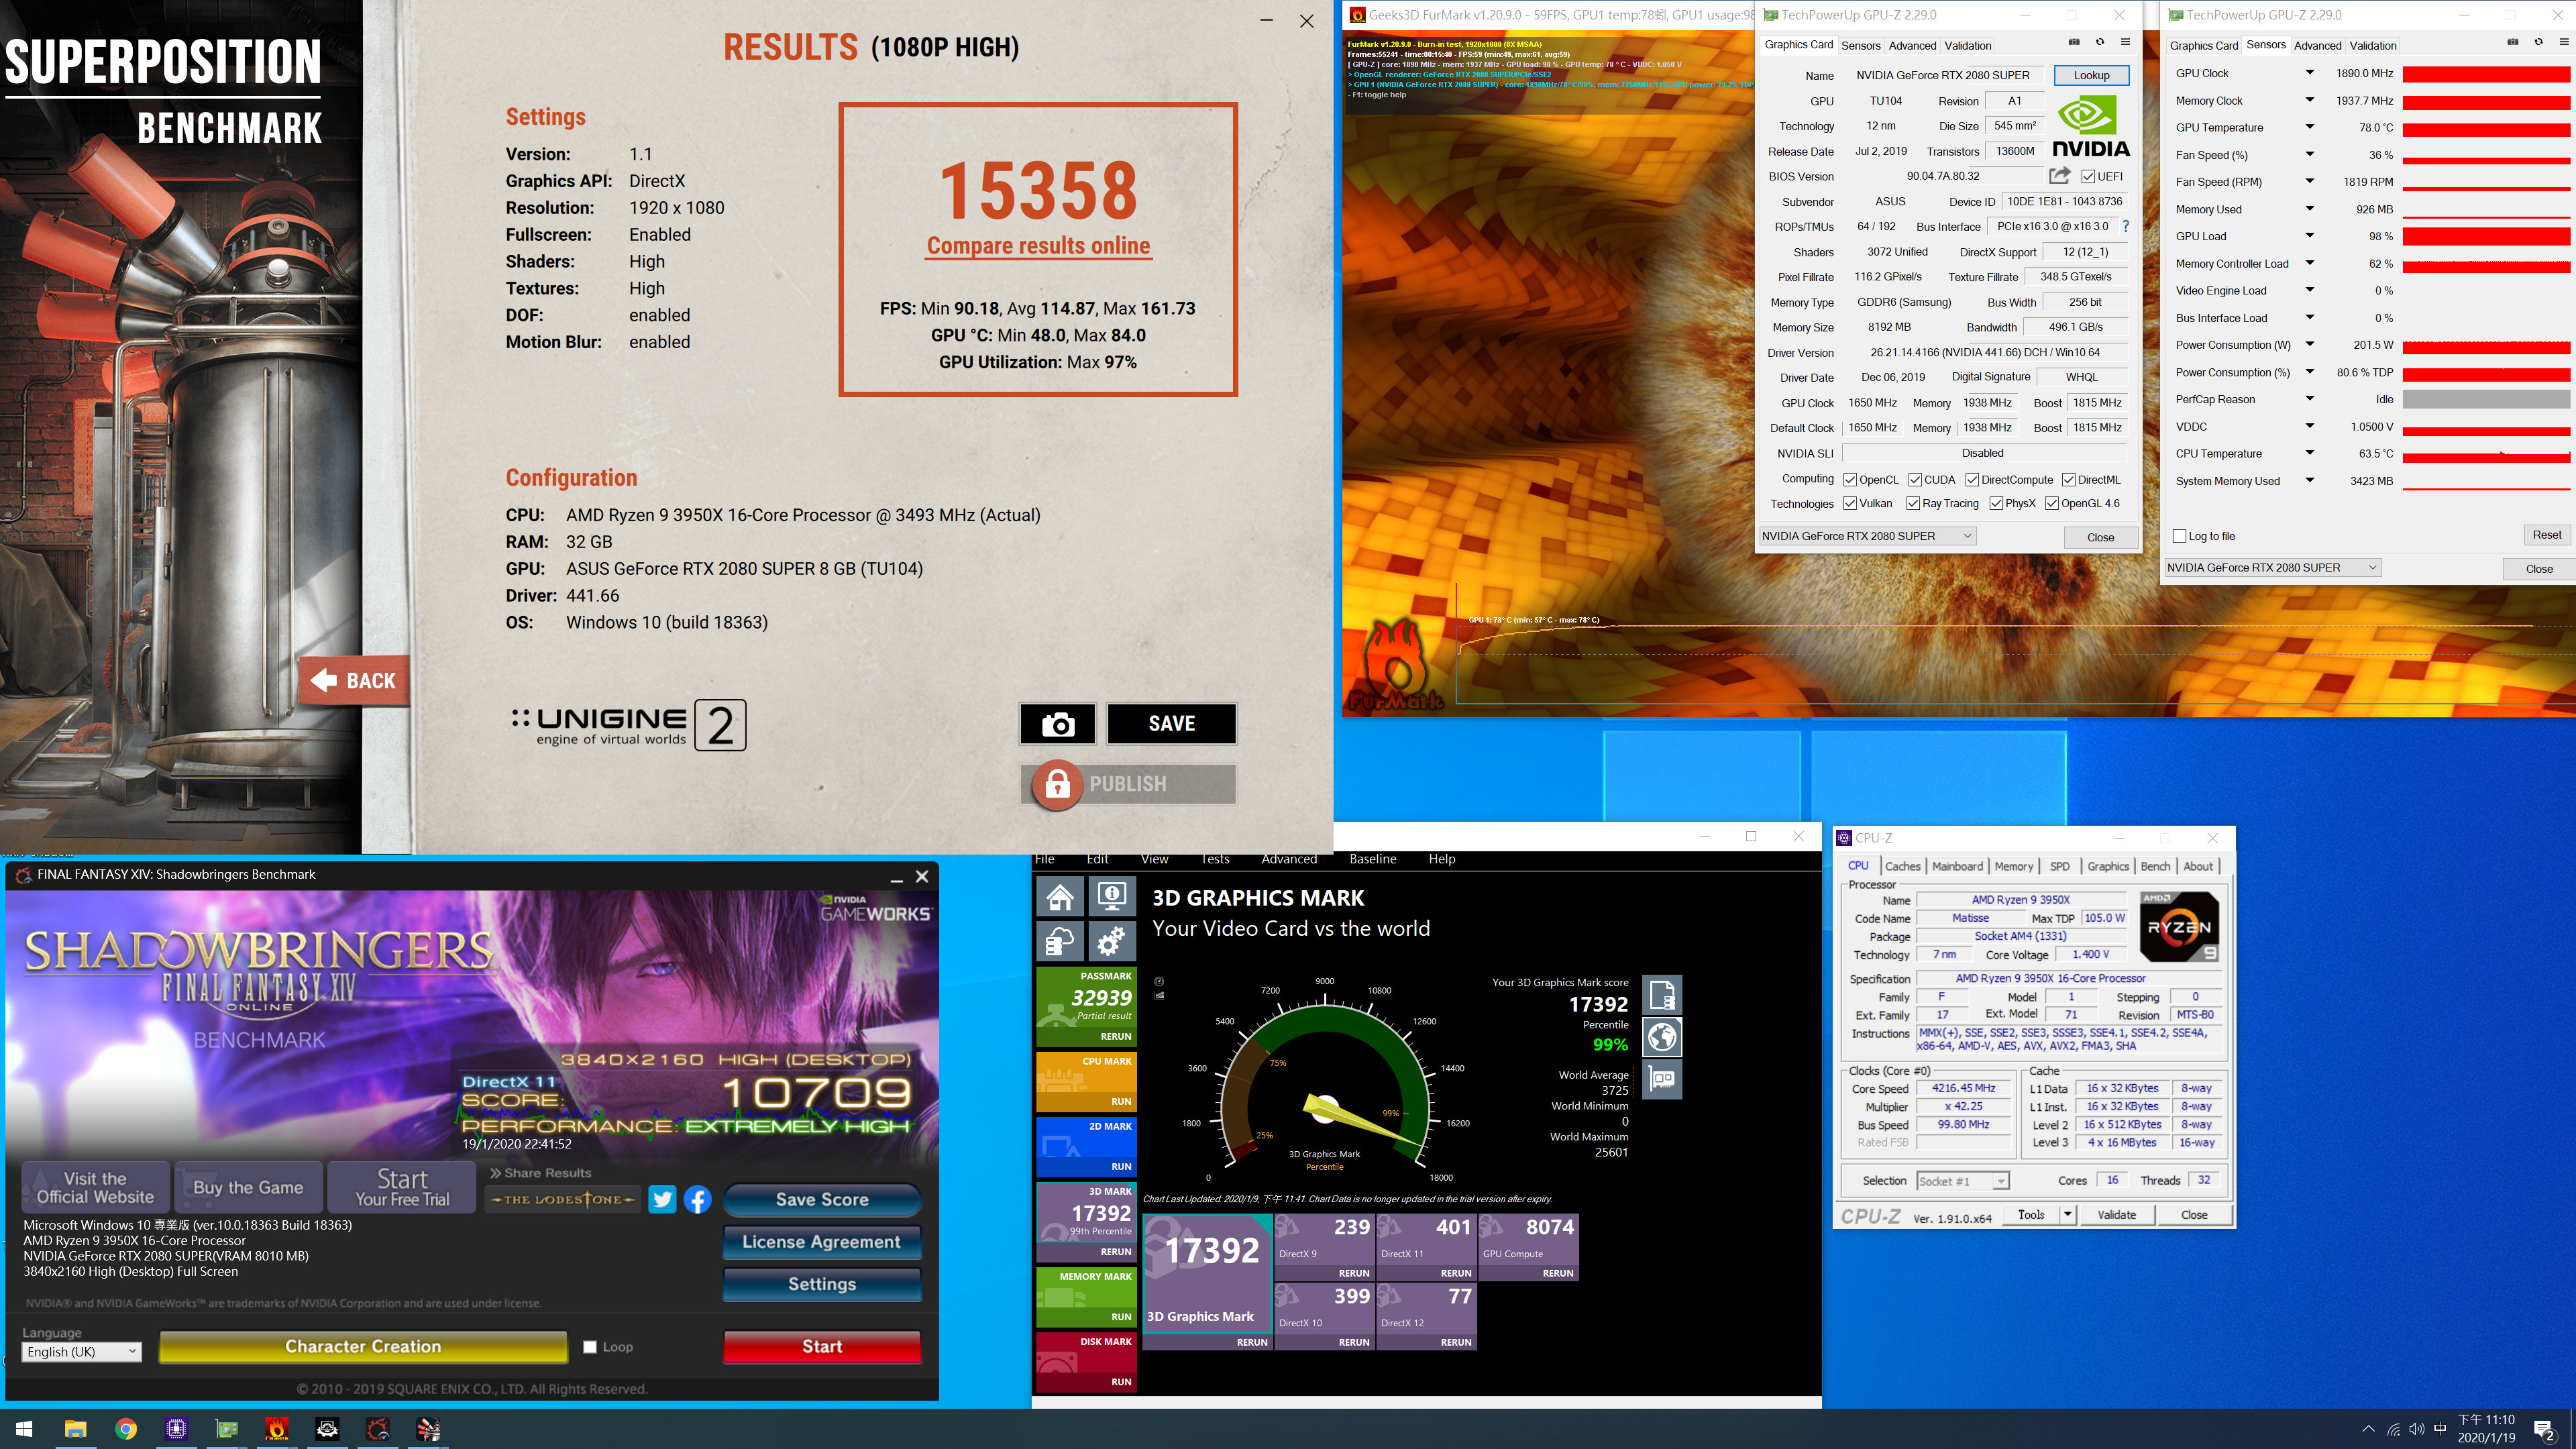Image resolution: width=2576 pixels, height=1449 pixels.
Task: Toggle the Vulkan checkbox
Action: pos(1850,504)
